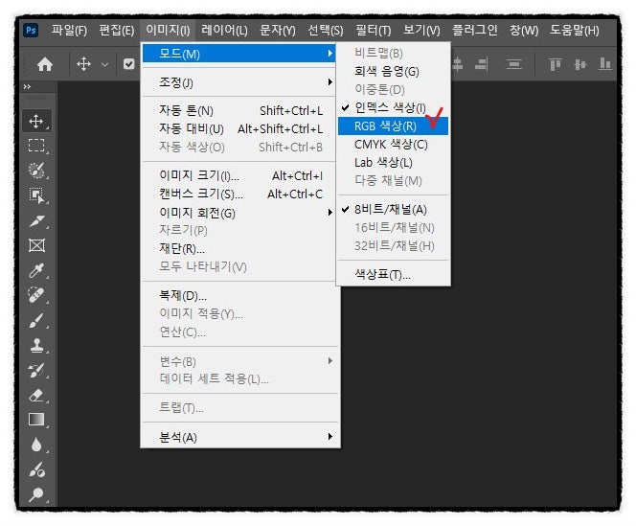Open 캔버스 크기(S)... dialog
This screenshot has height=526, width=636.
click(239, 194)
